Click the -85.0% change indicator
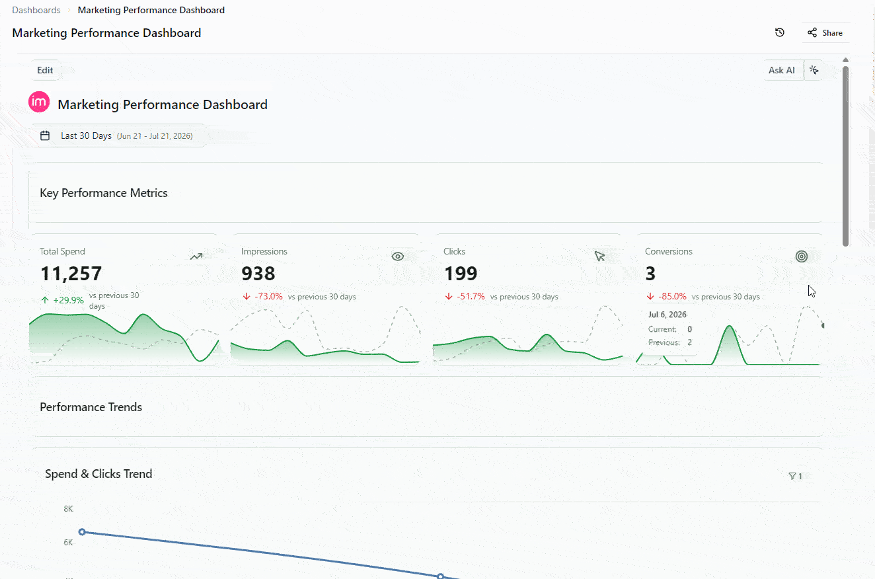This screenshot has height=579, width=875. 666,297
